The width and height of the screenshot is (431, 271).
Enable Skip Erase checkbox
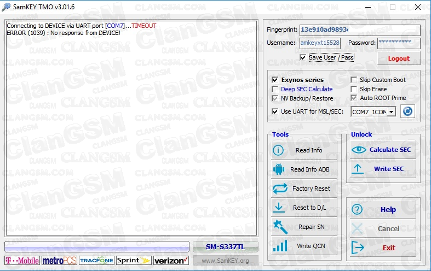point(354,89)
